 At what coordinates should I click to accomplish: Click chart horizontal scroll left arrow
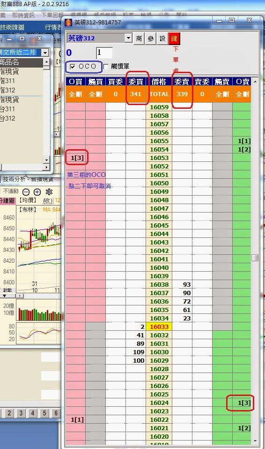point(20,296)
